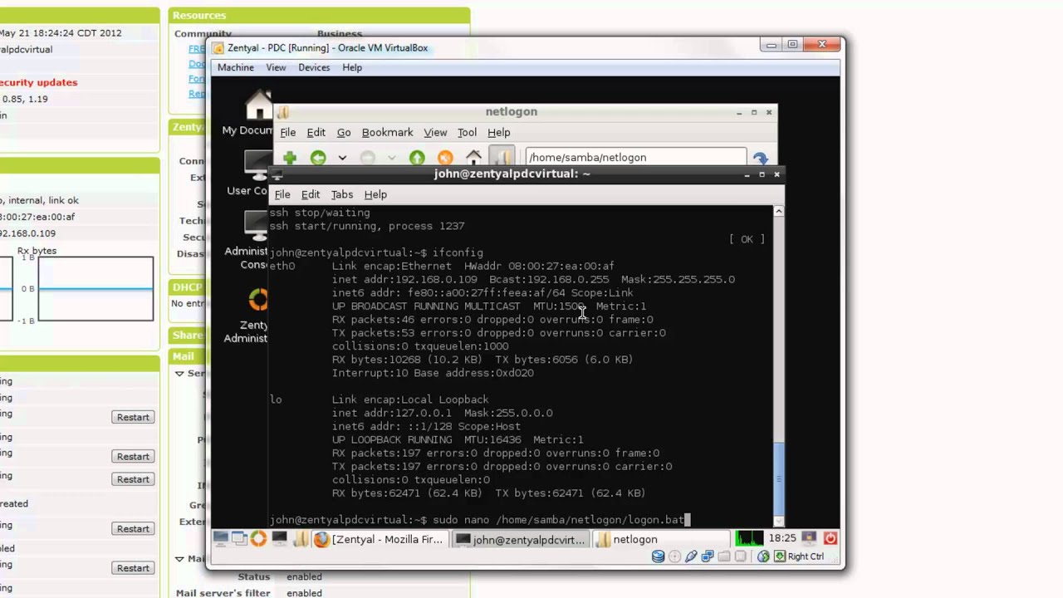Click the terminal launcher icon in guest panel
Image resolution: width=1063 pixels, height=598 pixels.
279,538
